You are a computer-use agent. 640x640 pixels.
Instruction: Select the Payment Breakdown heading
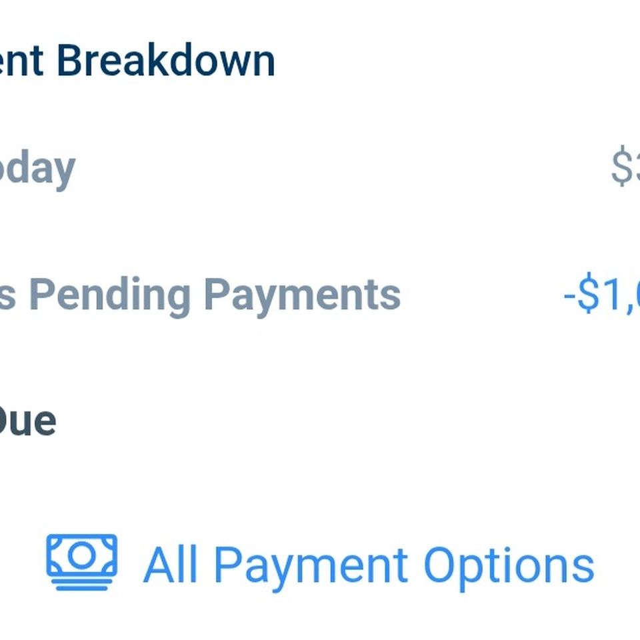[137, 61]
